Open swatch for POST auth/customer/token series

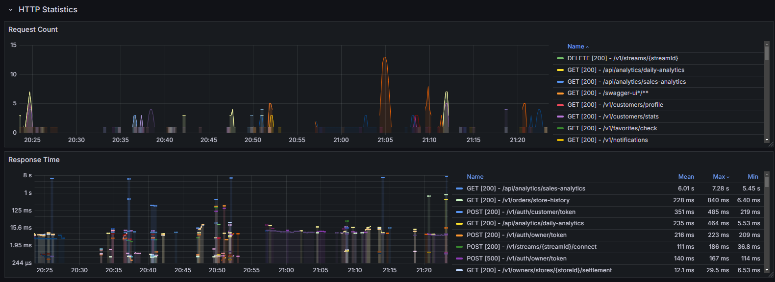pos(459,212)
